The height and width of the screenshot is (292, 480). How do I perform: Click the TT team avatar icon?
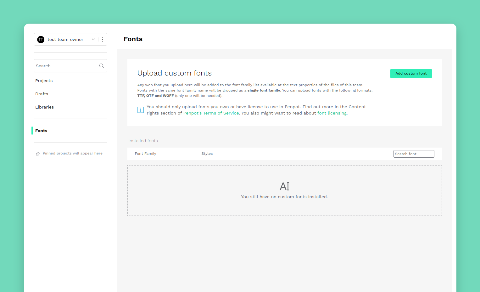click(x=41, y=39)
